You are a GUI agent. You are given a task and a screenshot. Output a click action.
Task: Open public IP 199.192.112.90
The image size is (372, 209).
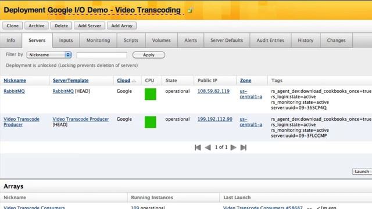pyautogui.click(x=214, y=119)
